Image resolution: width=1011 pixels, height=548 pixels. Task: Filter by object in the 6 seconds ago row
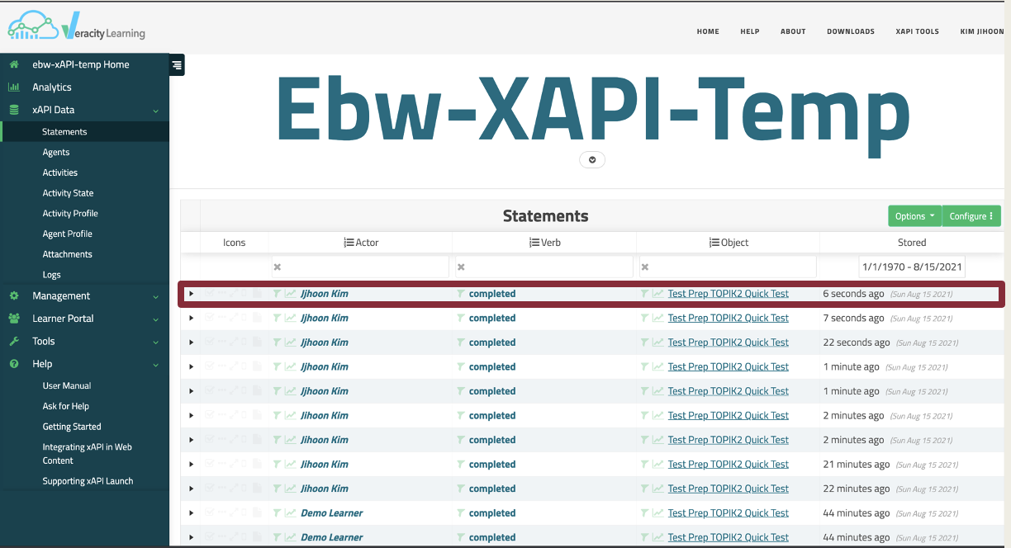(x=645, y=294)
